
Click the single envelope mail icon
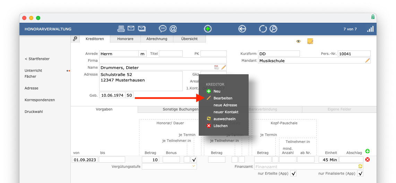tap(131, 28)
